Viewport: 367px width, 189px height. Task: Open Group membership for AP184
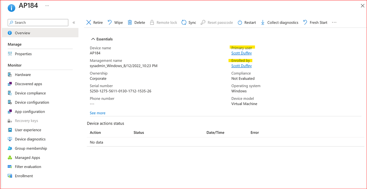10,148
